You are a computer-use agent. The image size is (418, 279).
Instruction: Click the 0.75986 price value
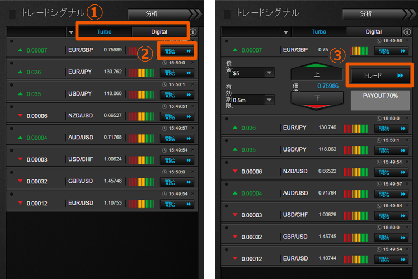coord(328,86)
